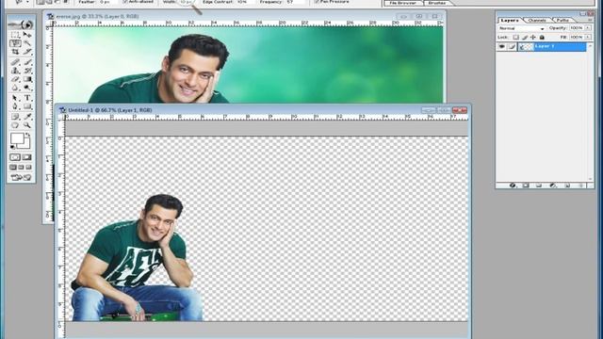This screenshot has width=603, height=339.
Task: Click the foreground color swatch
Action: tap(17, 138)
